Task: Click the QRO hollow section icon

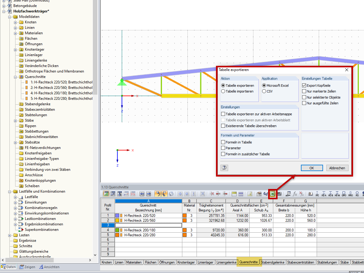Action: tap(344, 194)
